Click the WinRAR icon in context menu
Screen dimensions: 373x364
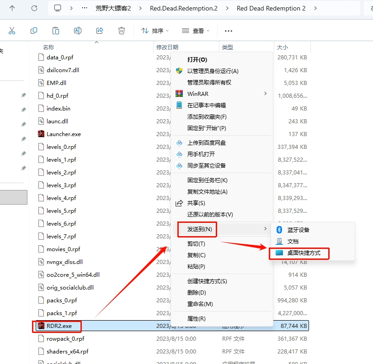[179, 94]
